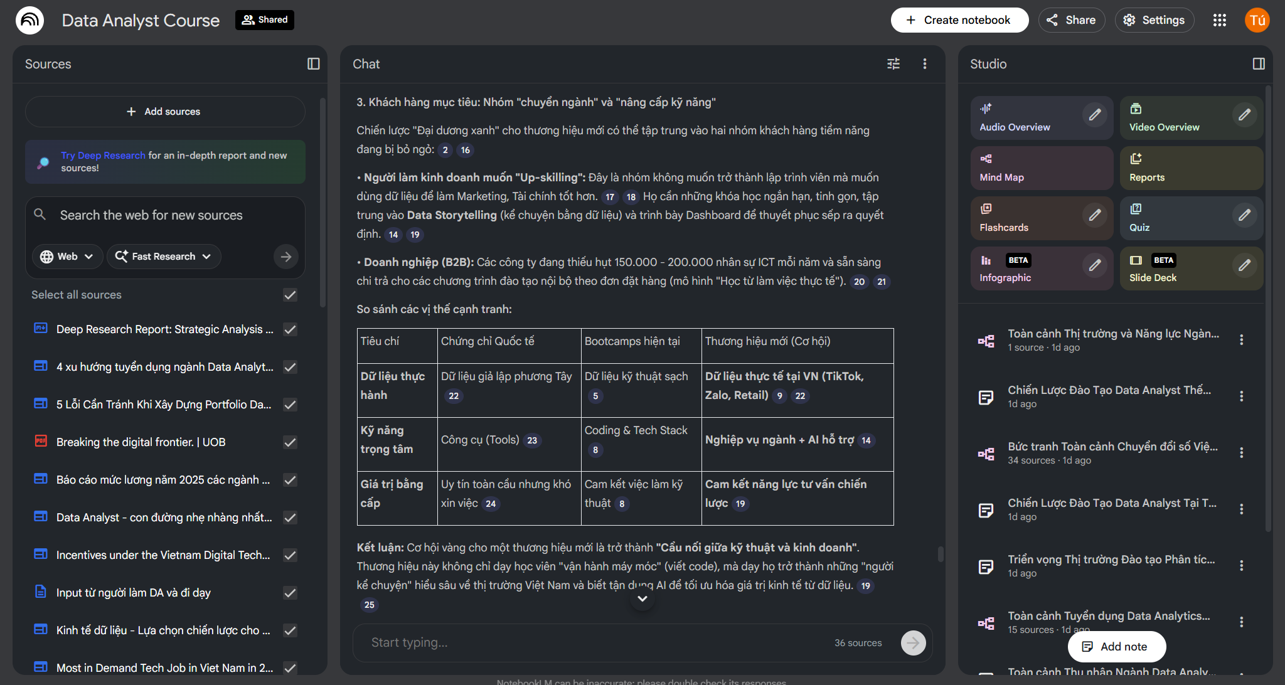Click the NotebookLM logo icon
Image resolution: width=1285 pixels, height=685 pixels.
[x=29, y=20]
